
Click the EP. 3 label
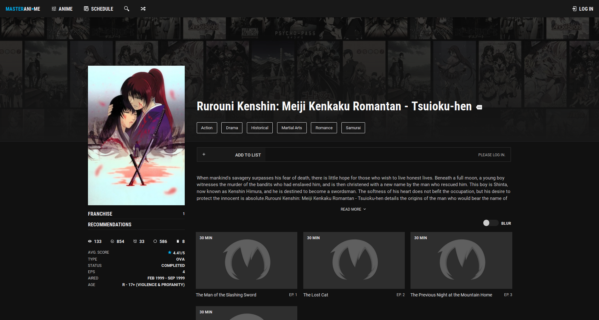coord(508,295)
